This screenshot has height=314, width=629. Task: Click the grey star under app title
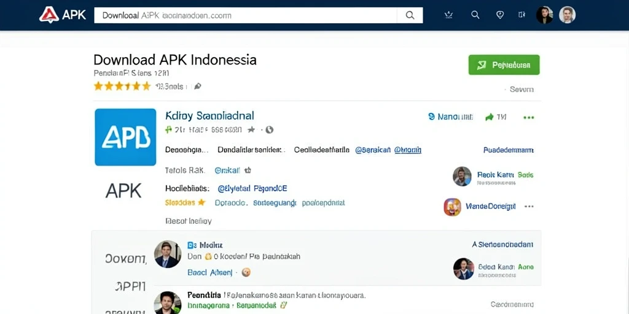pyautogui.click(x=251, y=129)
